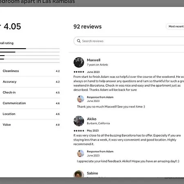The height and width of the screenshot is (184, 184).
Task: Open Maxwell's profile avatar
Action: tap(79, 62)
